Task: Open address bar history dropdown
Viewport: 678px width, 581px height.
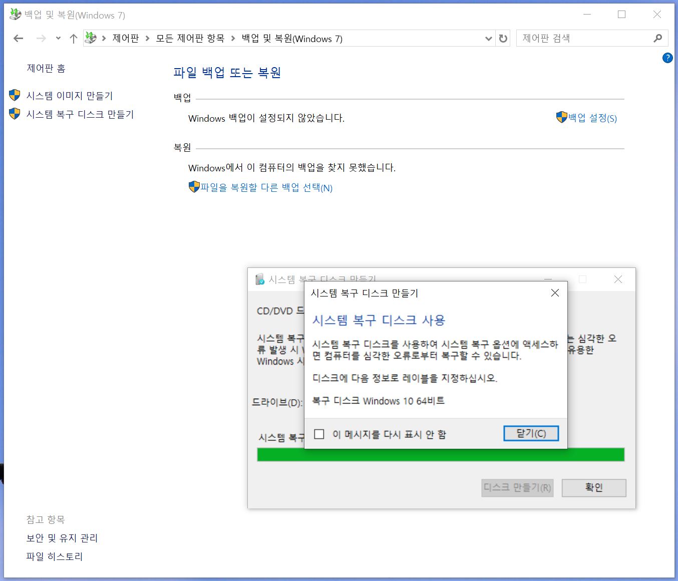Action: click(x=489, y=39)
